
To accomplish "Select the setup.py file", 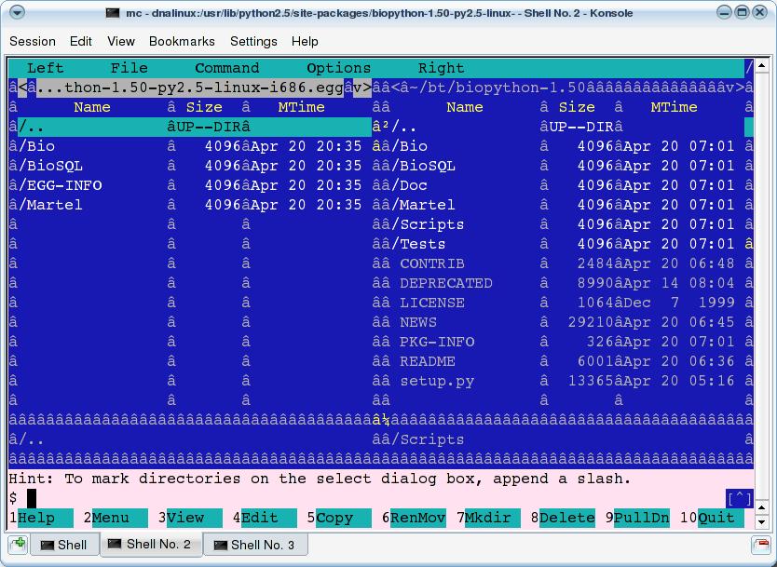I will (x=563, y=381).
